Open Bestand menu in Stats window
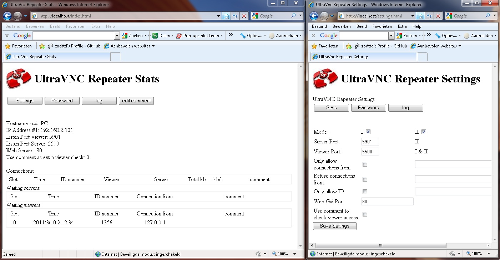 (13, 26)
